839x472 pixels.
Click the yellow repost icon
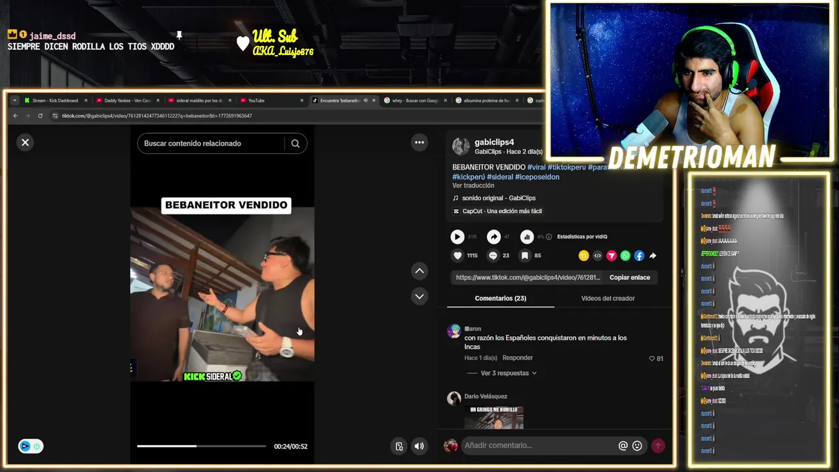click(x=583, y=256)
